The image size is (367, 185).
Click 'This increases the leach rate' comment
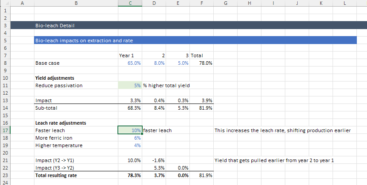[x=283, y=130]
